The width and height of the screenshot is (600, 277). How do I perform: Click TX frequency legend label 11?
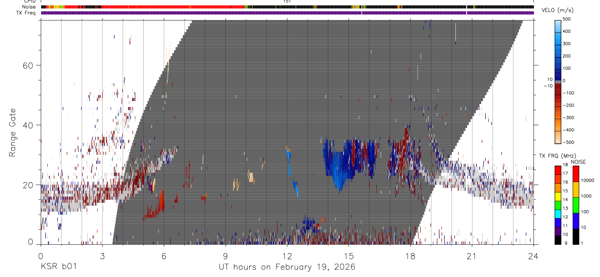point(566,226)
